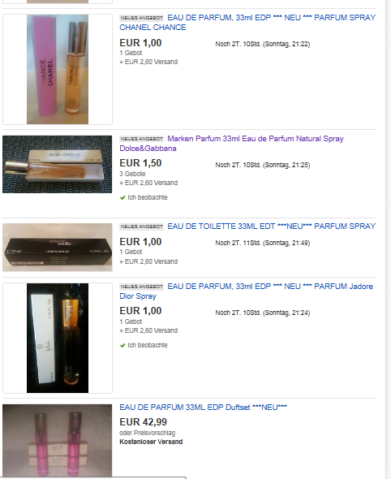Click 'Ich beobachte' on the Dolce&Gabbana listing
Screen dimensions: 391x479
(148, 197)
